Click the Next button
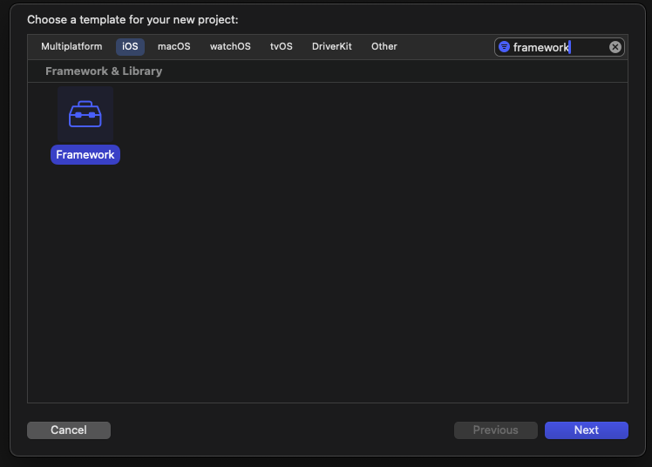The image size is (652, 467). click(x=587, y=430)
